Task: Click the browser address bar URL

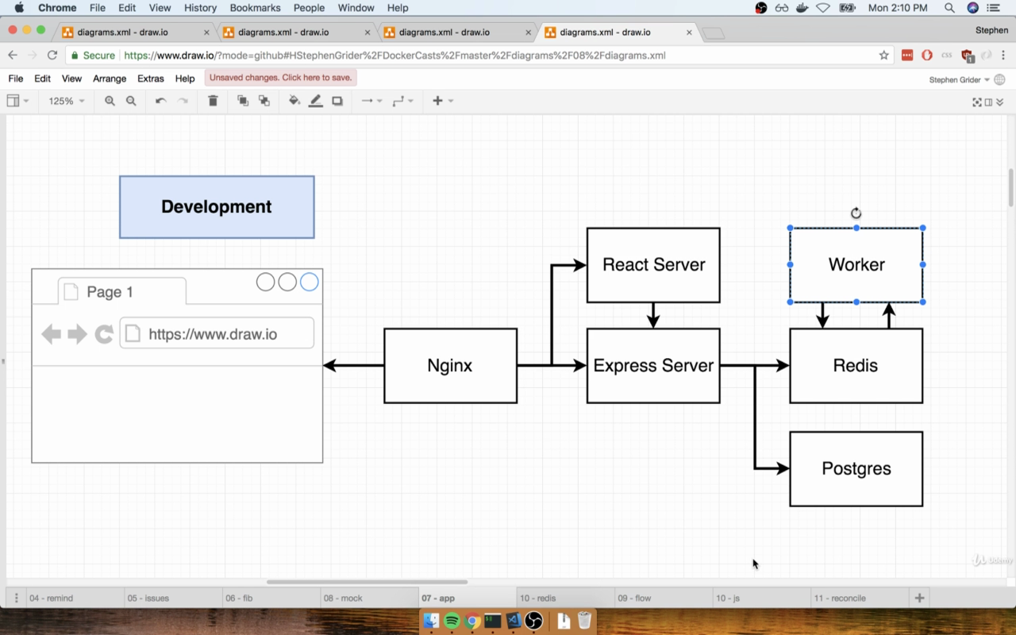Action: [394, 56]
